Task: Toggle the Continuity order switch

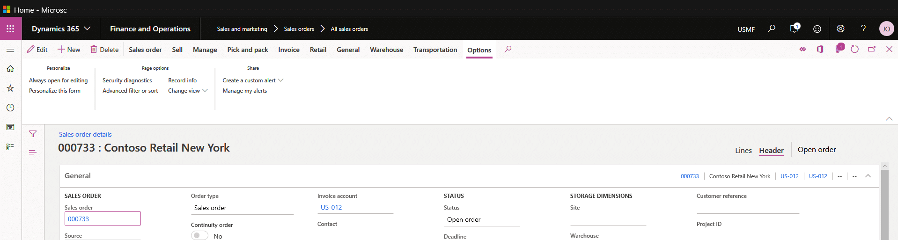Action: pyautogui.click(x=199, y=236)
